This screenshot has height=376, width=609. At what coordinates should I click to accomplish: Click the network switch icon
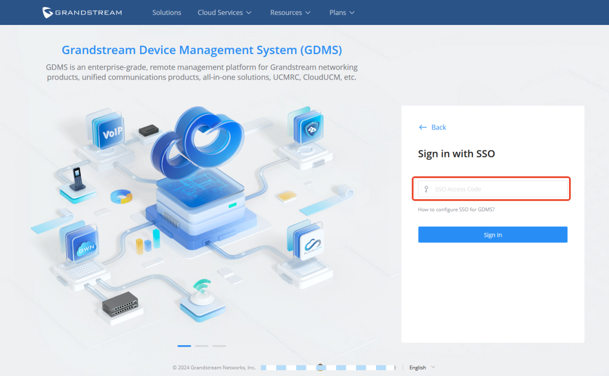pos(120,304)
